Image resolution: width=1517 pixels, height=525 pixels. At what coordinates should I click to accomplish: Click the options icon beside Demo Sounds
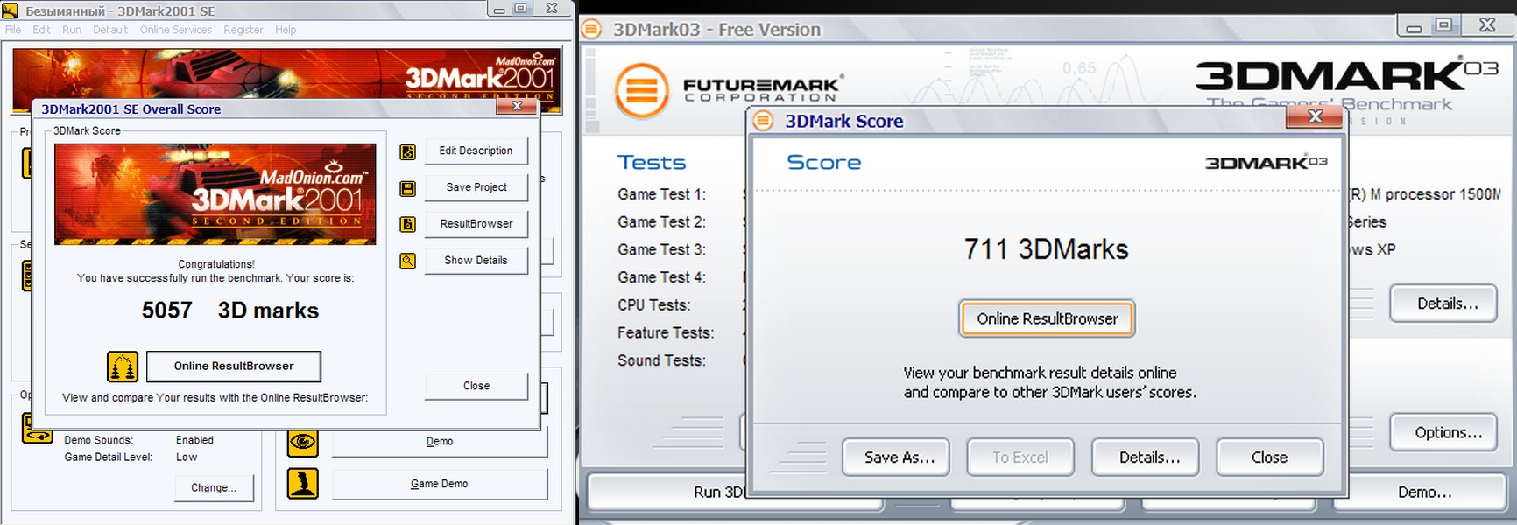(x=38, y=429)
